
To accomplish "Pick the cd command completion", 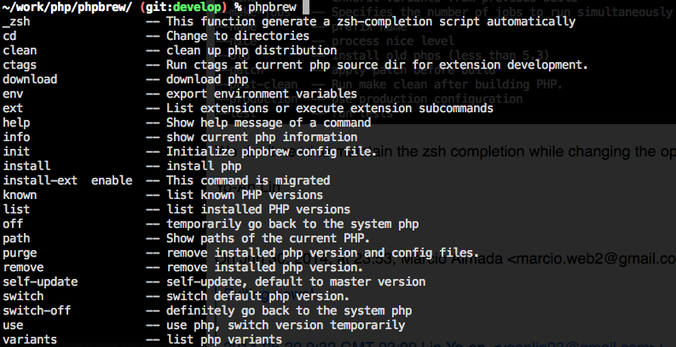I will pyautogui.click(x=9, y=36).
